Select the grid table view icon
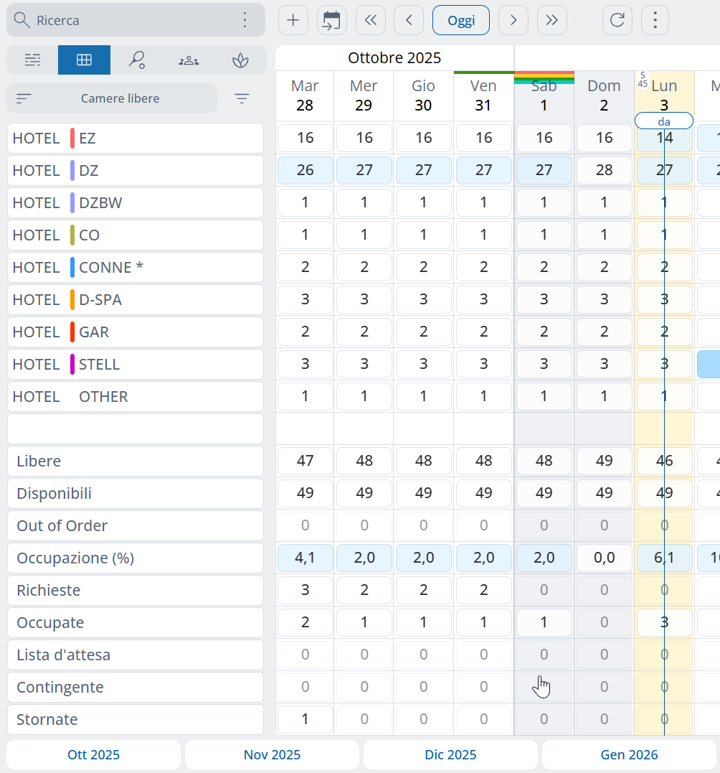Image resolution: width=720 pixels, height=773 pixels. pyautogui.click(x=84, y=60)
